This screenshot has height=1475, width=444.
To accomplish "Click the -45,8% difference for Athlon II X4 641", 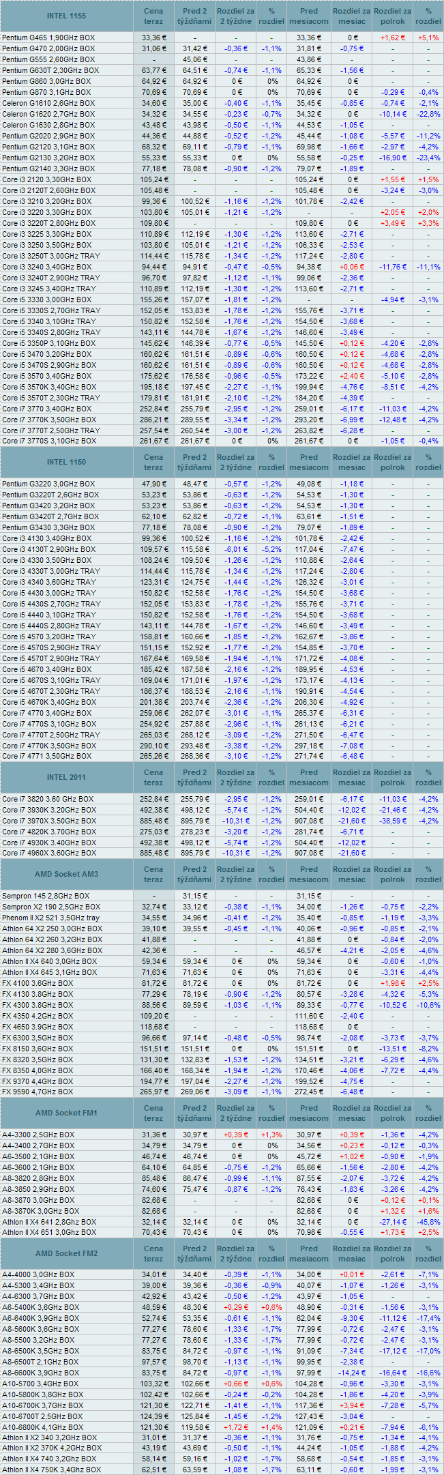I will click(428, 1222).
